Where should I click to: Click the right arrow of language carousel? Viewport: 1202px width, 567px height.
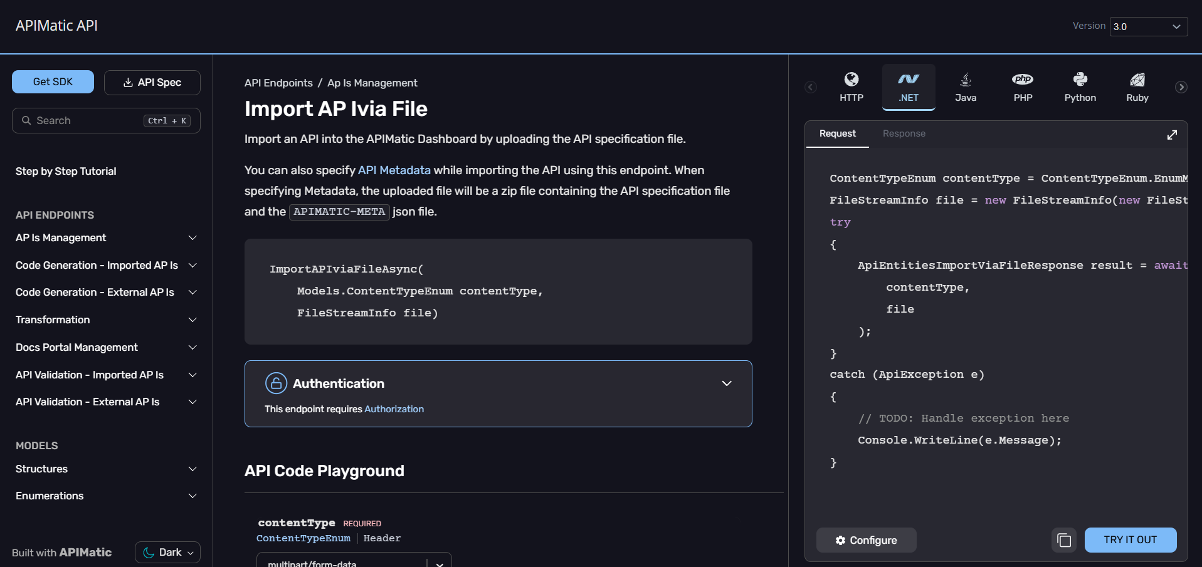1181,87
